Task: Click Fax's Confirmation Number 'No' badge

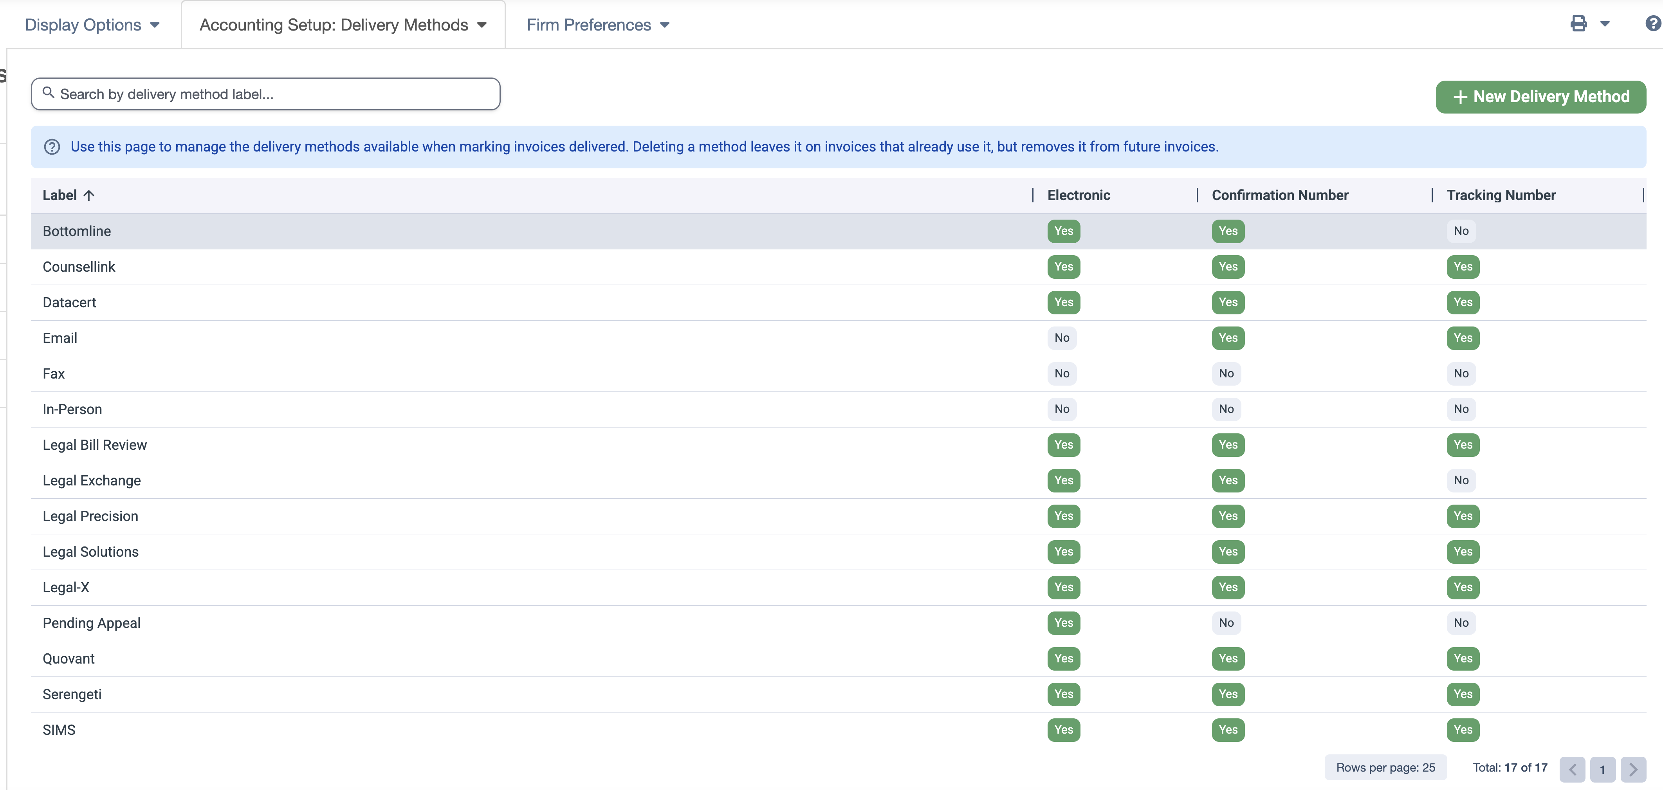Action: pos(1226,373)
